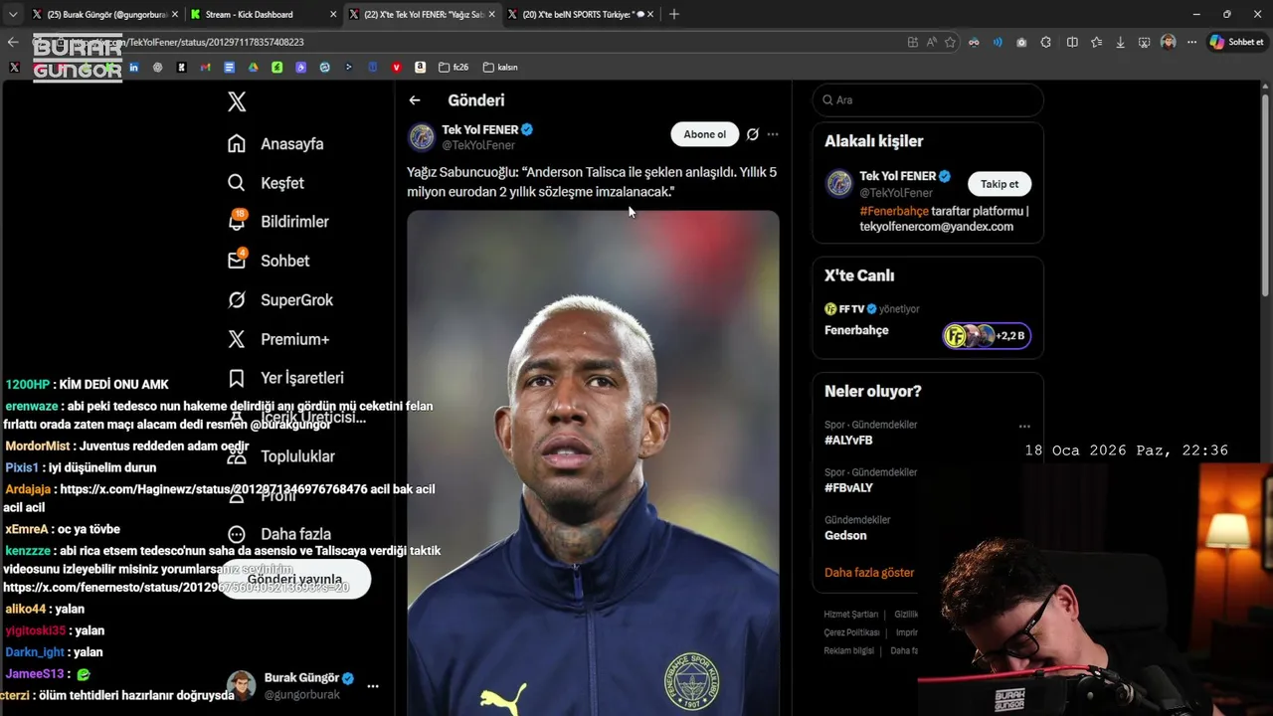Open the Google Drive bookmark icon
1273x716 pixels.
pyautogui.click(x=253, y=68)
